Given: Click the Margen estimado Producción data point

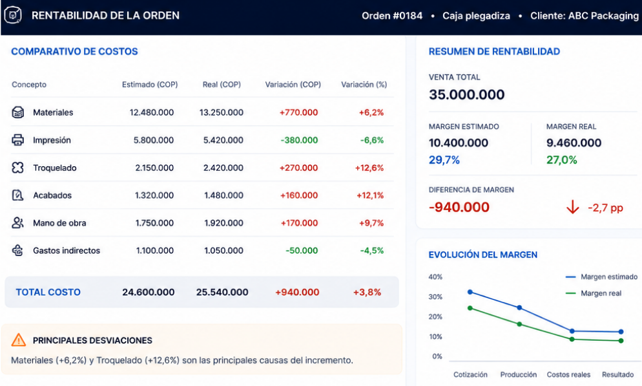Looking at the screenshot, I should (x=519, y=308).
